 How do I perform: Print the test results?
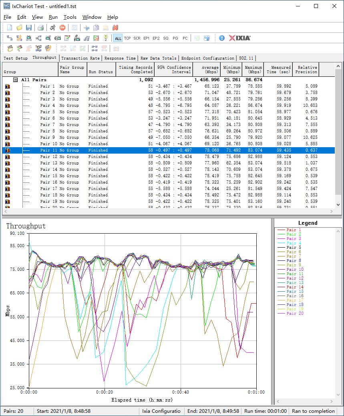click(x=40, y=28)
